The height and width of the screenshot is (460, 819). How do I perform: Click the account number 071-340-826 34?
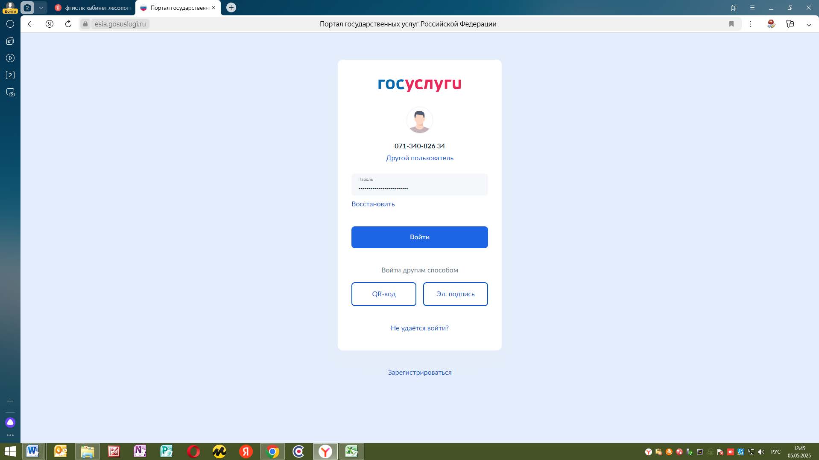tap(419, 146)
